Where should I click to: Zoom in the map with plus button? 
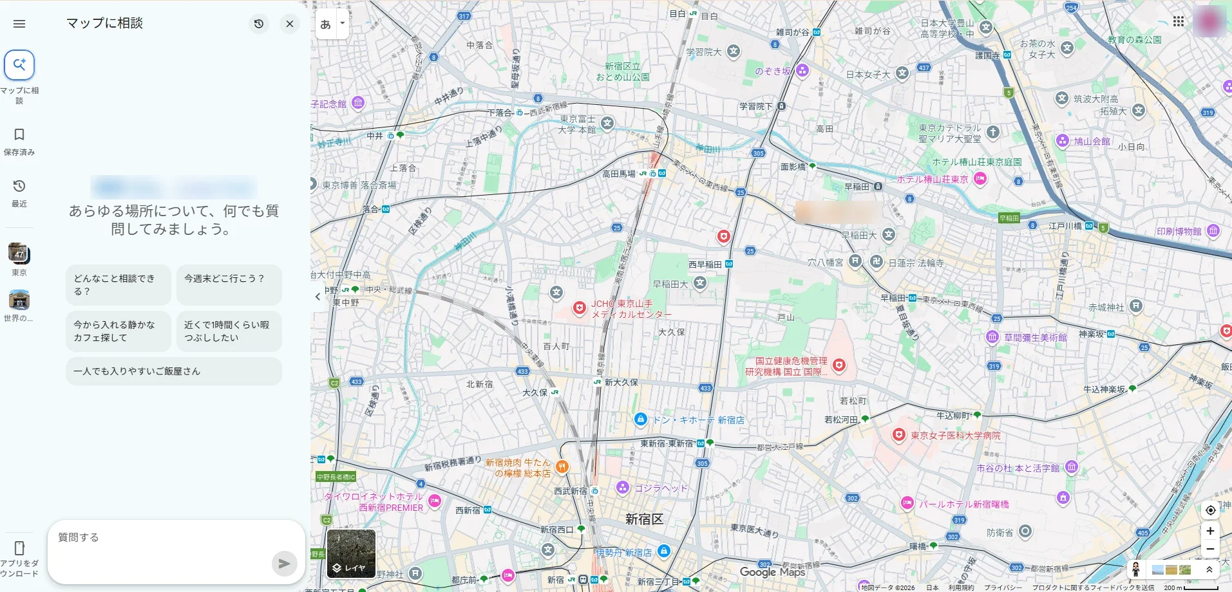1210,531
